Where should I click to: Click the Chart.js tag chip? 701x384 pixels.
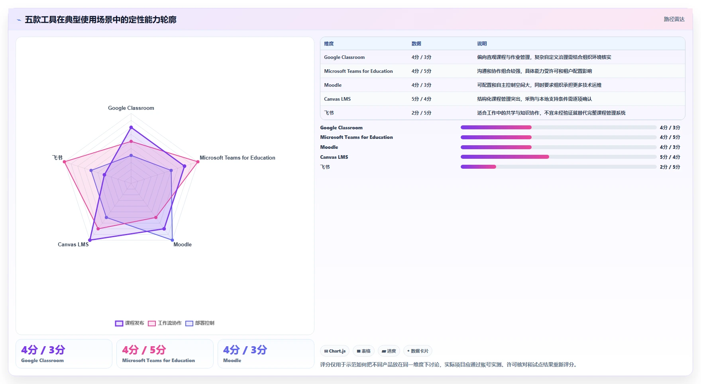tap(335, 351)
